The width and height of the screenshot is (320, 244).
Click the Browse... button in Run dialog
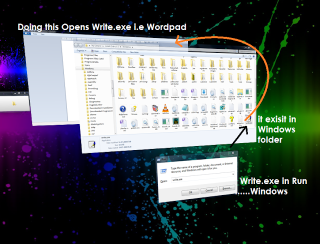tap(227, 188)
